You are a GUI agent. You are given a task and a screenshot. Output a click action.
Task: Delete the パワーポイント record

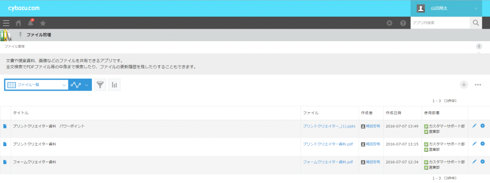click(x=482, y=126)
